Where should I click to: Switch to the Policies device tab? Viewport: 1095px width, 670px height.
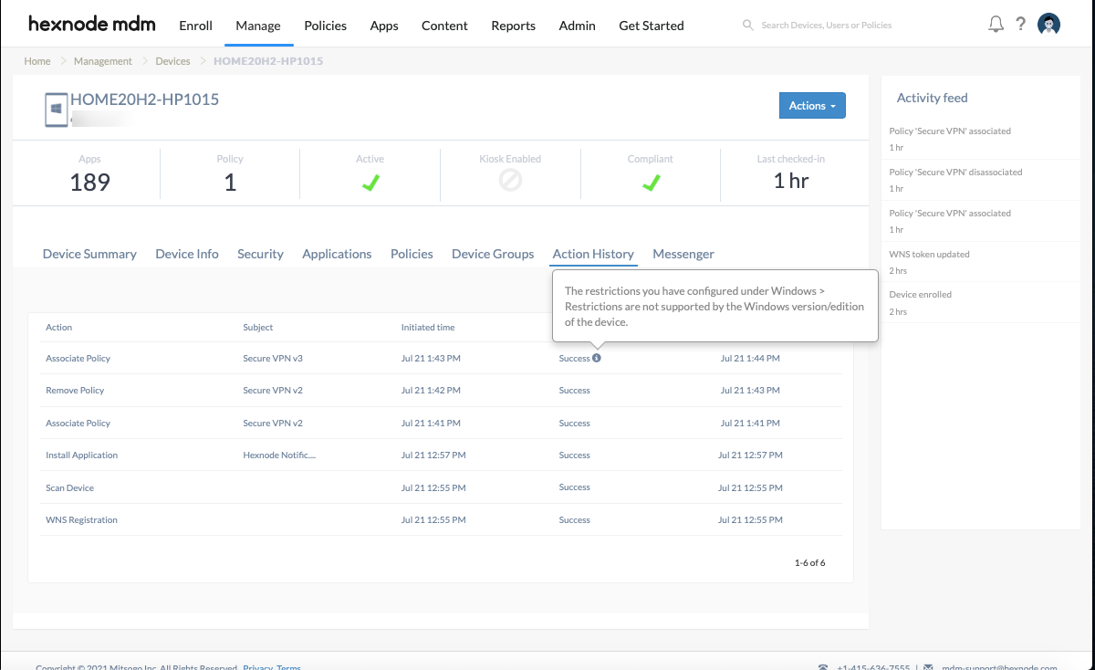412,254
